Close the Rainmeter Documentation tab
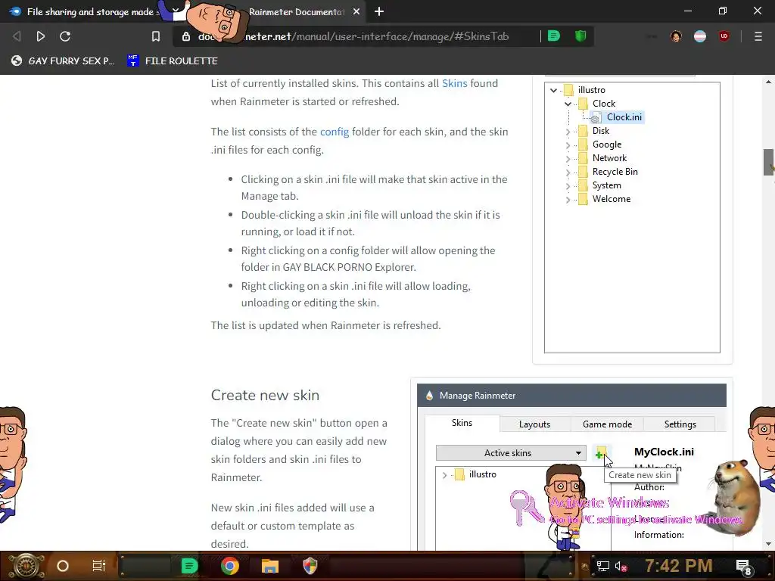The width and height of the screenshot is (775, 581). click(356, 11)
